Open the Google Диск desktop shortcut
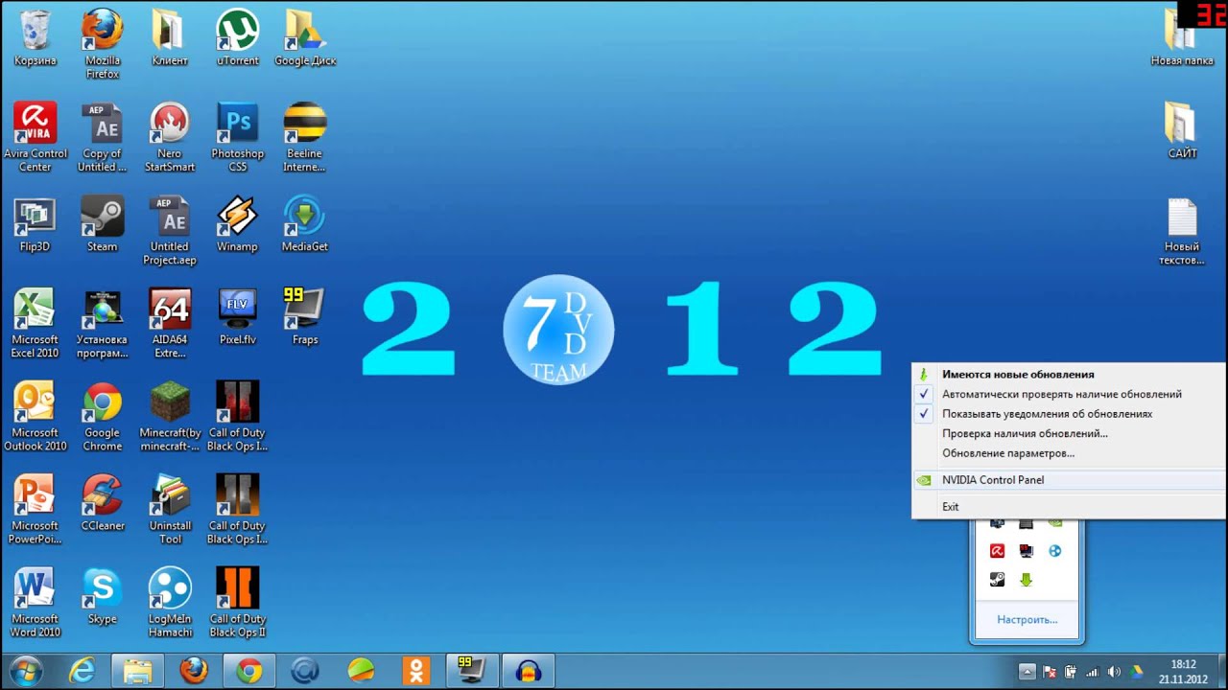The image size is (1228, 690). point(305,38)
